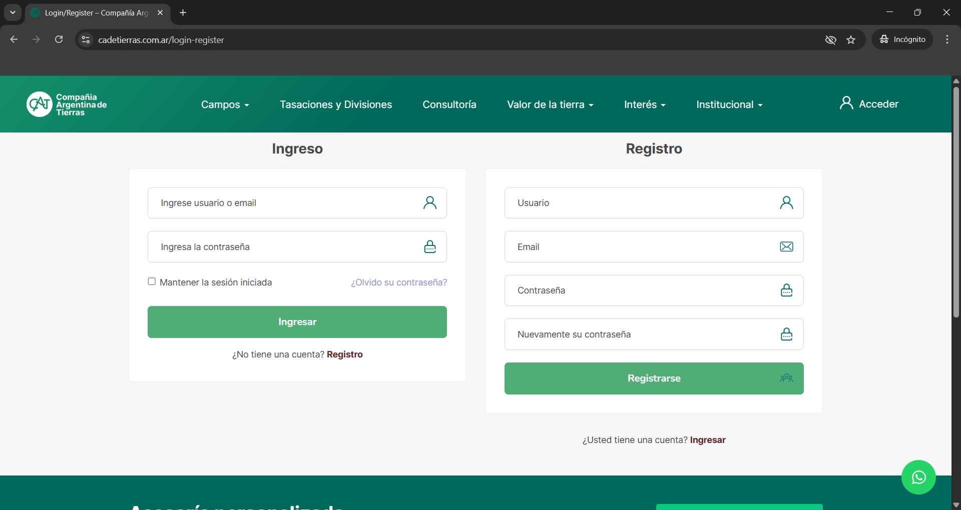This screenshot has height=510, width=961.
Task: Expand the Campos dropdown menu
Action: (x=225, y=104)
